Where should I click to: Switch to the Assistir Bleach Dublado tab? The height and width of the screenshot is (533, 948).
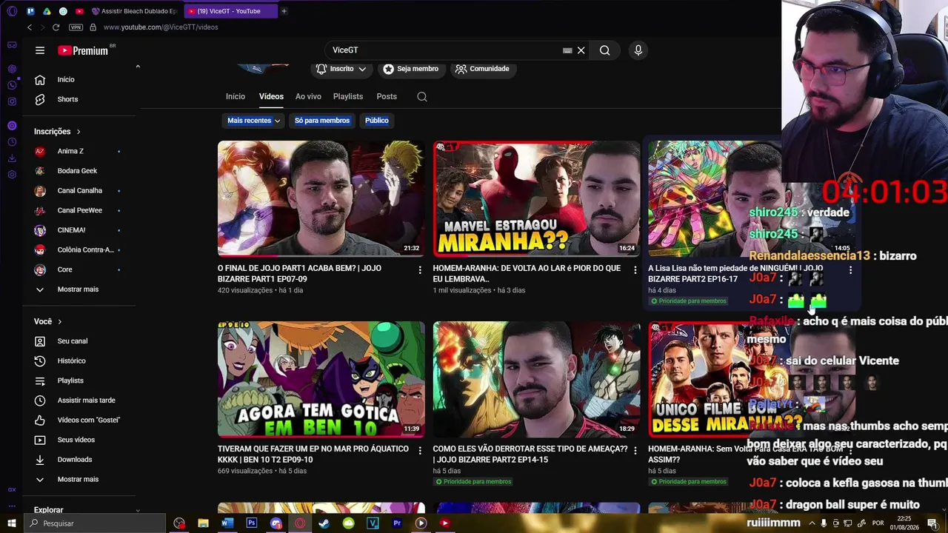tap(134, 11)
